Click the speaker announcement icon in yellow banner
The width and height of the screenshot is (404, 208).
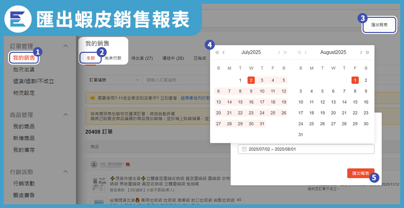[x=93, y=98]
